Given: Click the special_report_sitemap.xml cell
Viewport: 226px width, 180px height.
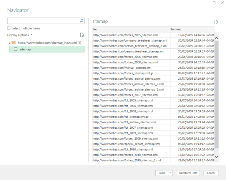Looking at the screenshot, I should click(x=131, y=144).
